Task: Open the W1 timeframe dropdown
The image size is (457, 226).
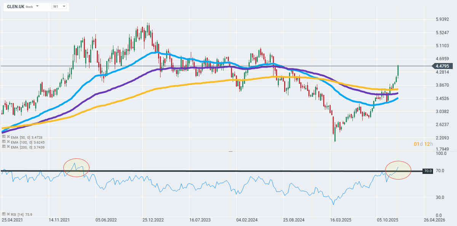Action: click(59, 6)
